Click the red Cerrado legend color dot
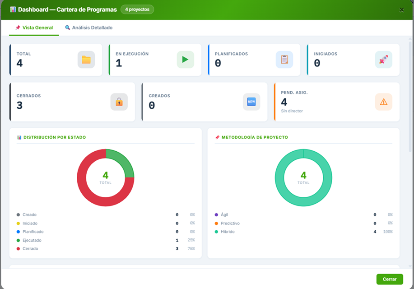The image size is (414, 289). pyautogui.click(x=18, y=249)
